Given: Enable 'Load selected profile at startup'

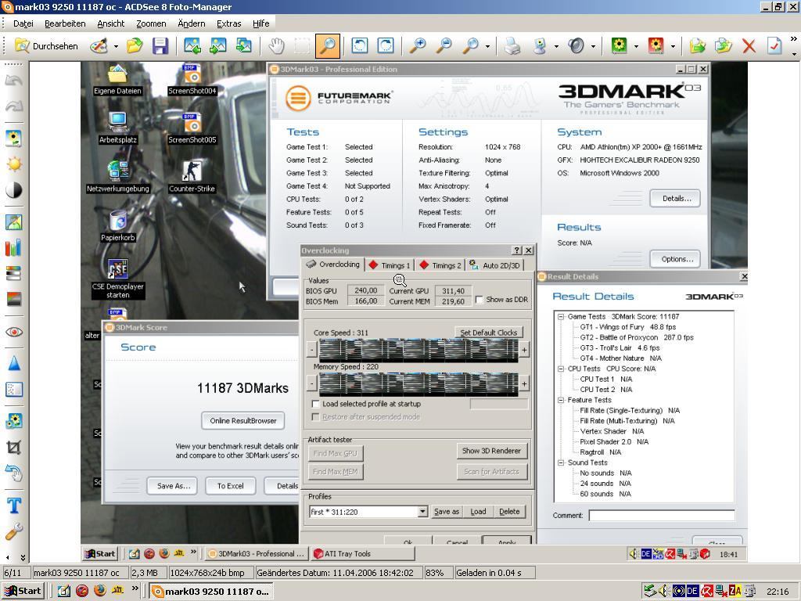Looking at the screenshot, I should pos(316,404).
